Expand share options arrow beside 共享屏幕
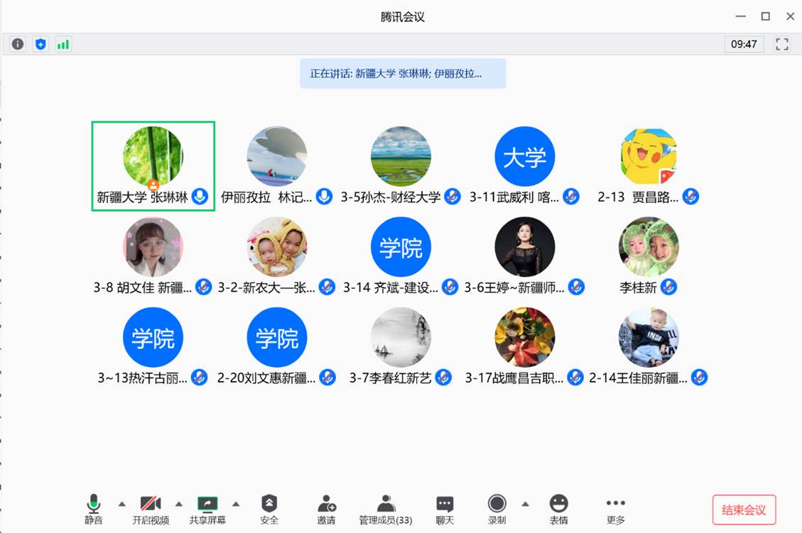802x533 pixels. (x=236, y=504)
